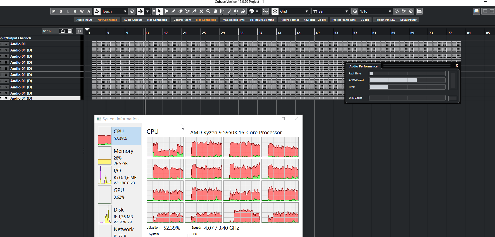Screen dimensions: 495x237
Task: Toggle the Left Zone visibility
Action: click(x=485, y=11)
